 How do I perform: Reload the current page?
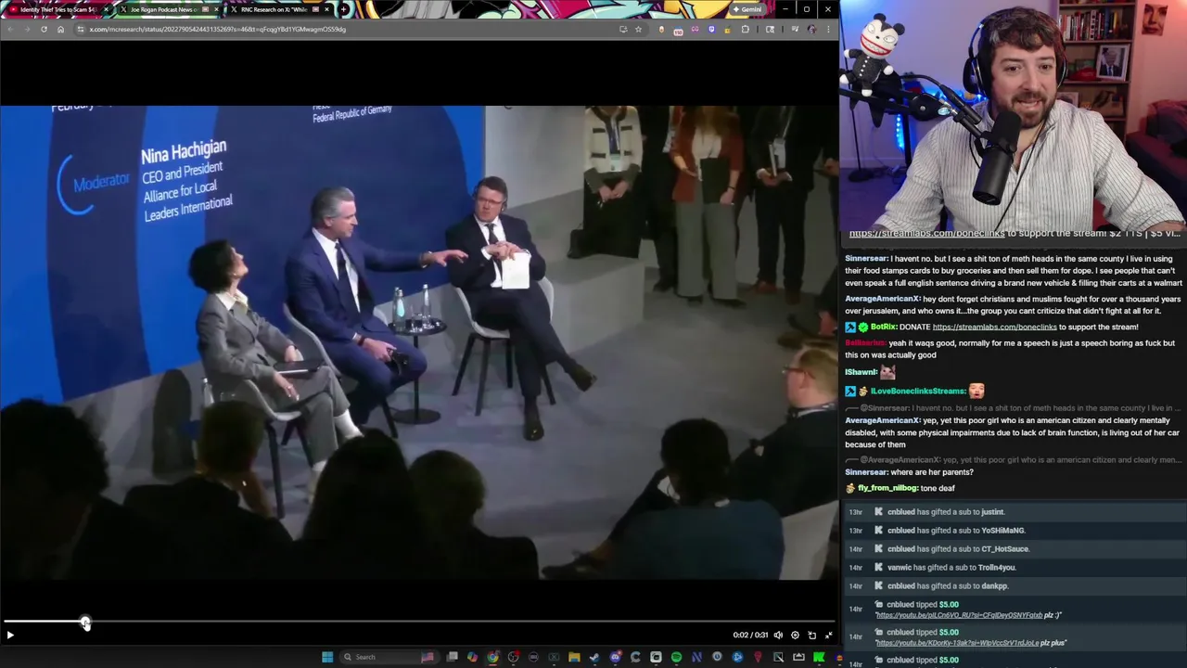[x=44, y=29]
